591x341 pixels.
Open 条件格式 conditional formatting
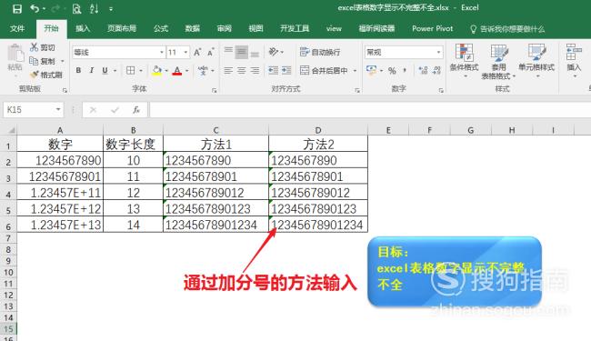click(465, 60)
